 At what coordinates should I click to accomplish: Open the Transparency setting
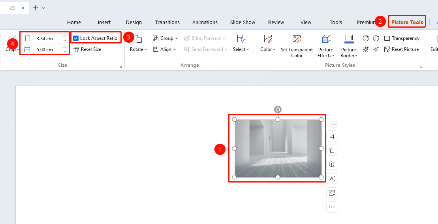(x=402, y=38)
